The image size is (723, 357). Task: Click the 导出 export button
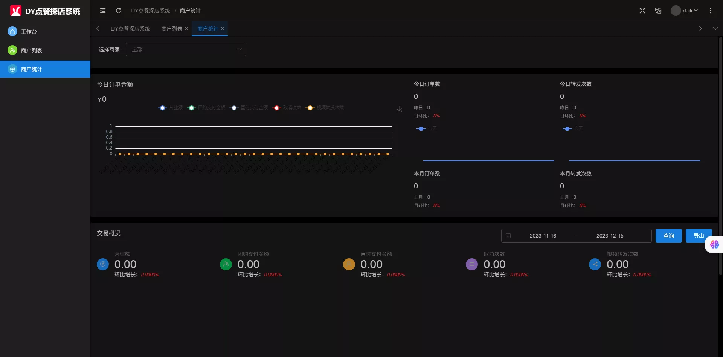[x=699, y=236]
